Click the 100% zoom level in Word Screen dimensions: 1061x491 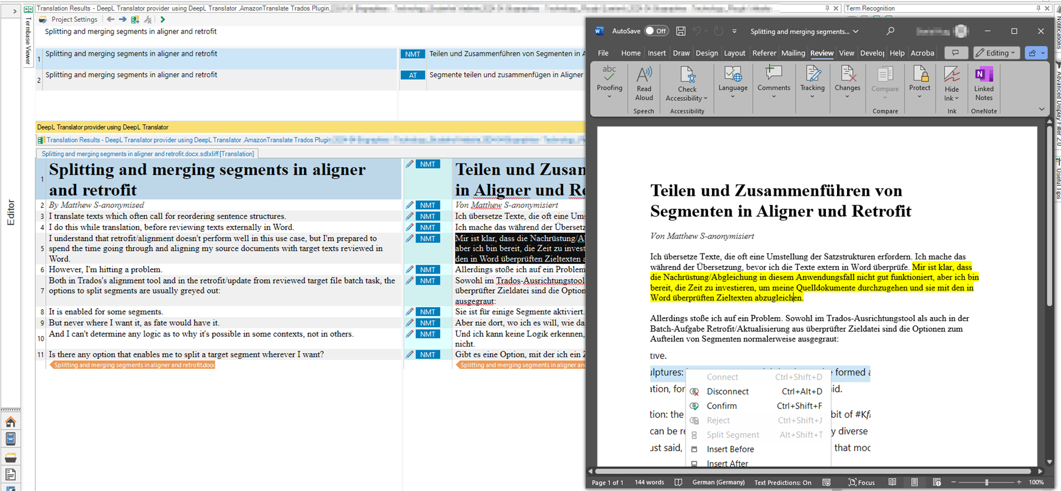(1036, 482)
